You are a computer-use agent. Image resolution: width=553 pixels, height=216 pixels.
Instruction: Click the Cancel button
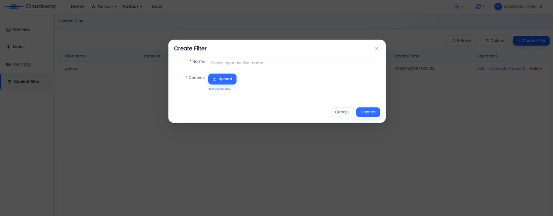342,112
